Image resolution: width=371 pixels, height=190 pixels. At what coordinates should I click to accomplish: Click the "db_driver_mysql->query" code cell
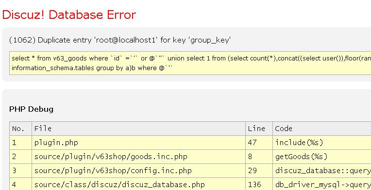pos(322,184)
